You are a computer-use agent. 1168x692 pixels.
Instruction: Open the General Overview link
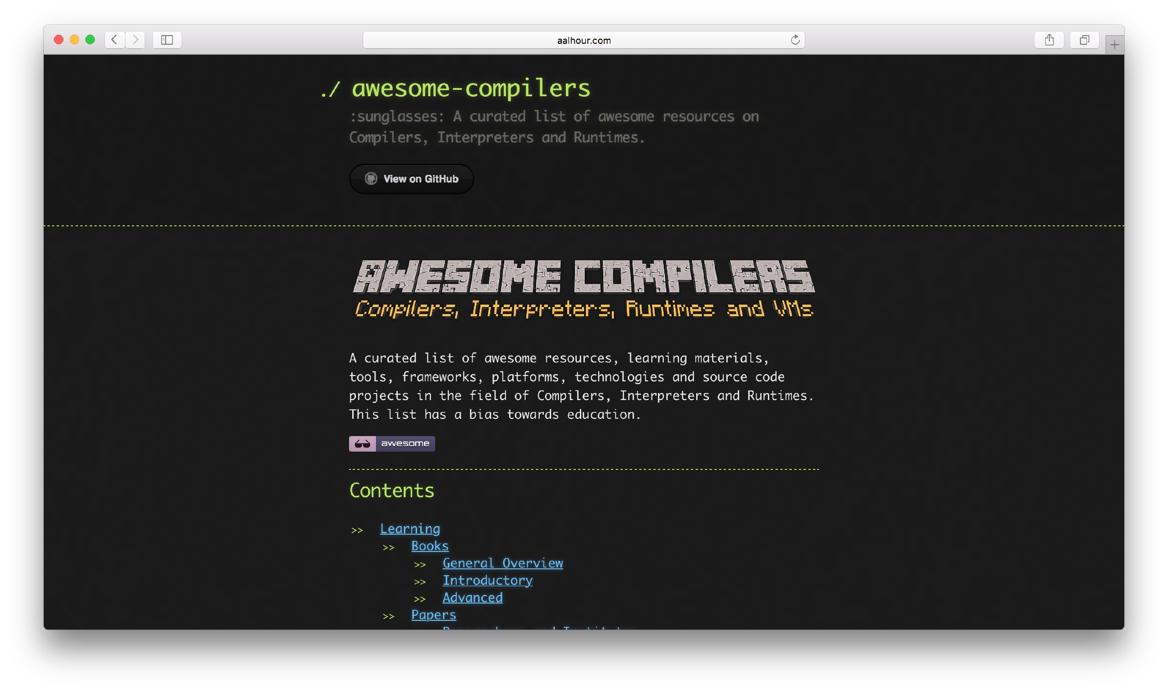tap(503, 563)
